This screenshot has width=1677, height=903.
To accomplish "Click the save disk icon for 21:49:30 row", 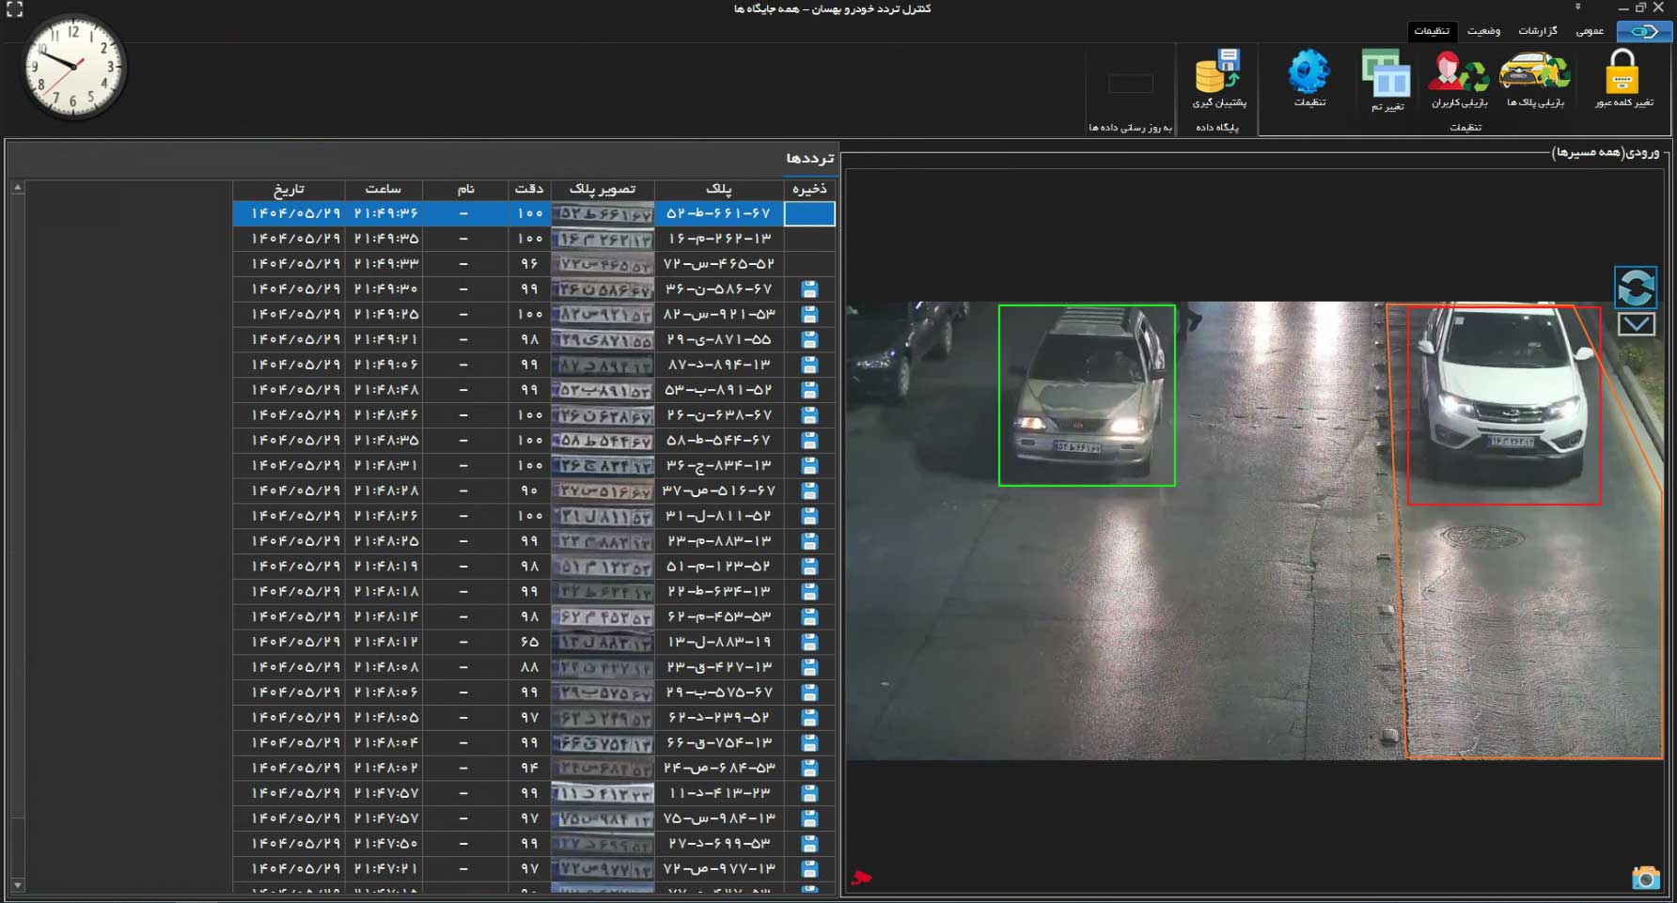I will [x=809, y=289].
